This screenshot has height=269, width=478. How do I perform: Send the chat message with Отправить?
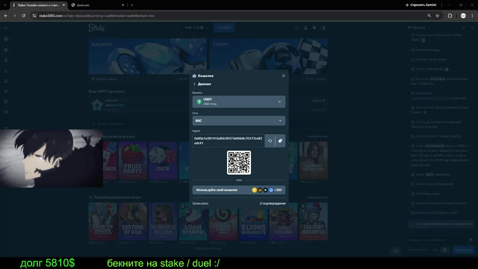point(464,250)
